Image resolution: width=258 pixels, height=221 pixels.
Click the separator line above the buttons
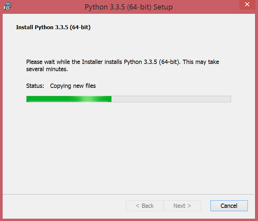point(129,194)
